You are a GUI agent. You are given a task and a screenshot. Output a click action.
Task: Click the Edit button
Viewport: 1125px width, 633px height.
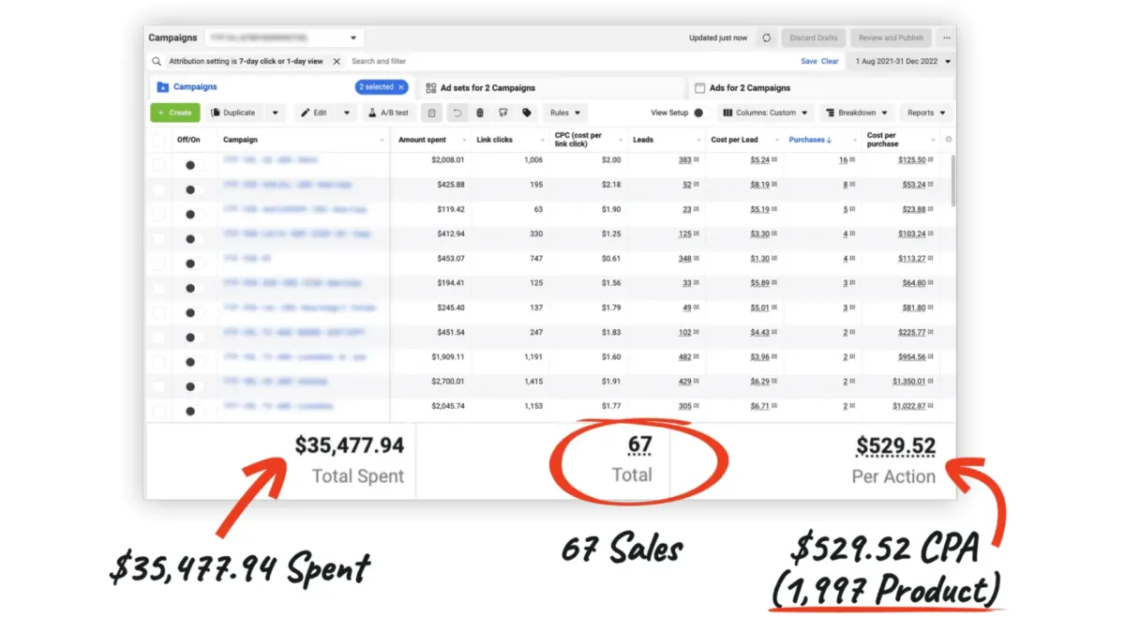coord(315,113)
